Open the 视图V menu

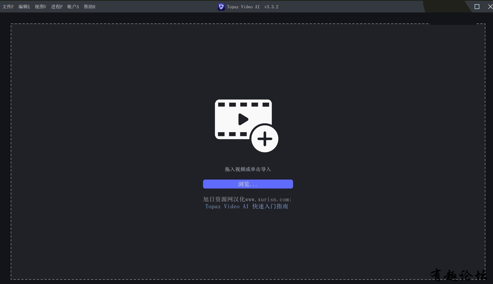pos(41,7)
